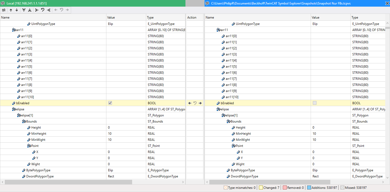Click the Type mismatches: 0 status entry
Image resolution: width=390 pixels, height=192 pixels.
coord(240,188)
